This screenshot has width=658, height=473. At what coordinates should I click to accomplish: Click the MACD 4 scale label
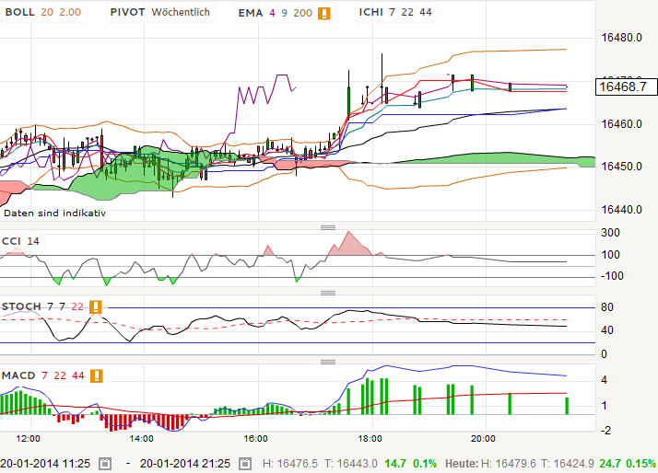tap(604, 380)
